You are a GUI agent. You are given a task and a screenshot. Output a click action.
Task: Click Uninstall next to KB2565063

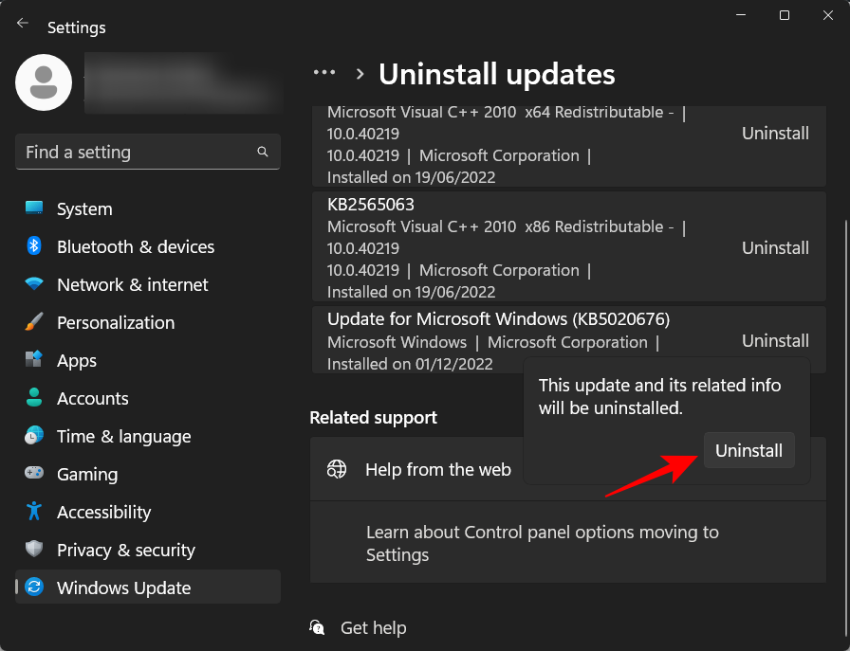click(x=775, y=247)
